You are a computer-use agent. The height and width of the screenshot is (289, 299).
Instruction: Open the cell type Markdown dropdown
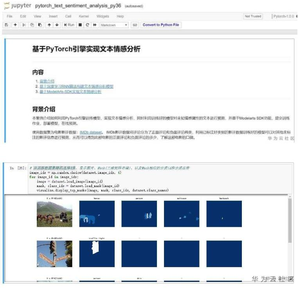[x=114, y=25]
